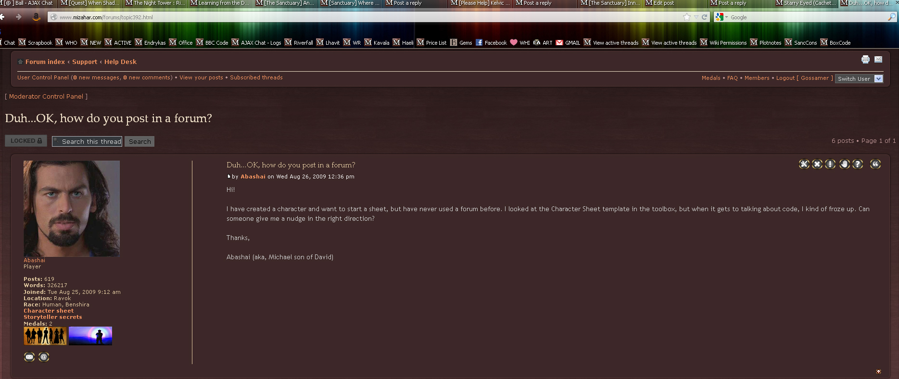Open post information question mark icon
Image resolution: width=899 pixels, height=379 pixels.
858,164
